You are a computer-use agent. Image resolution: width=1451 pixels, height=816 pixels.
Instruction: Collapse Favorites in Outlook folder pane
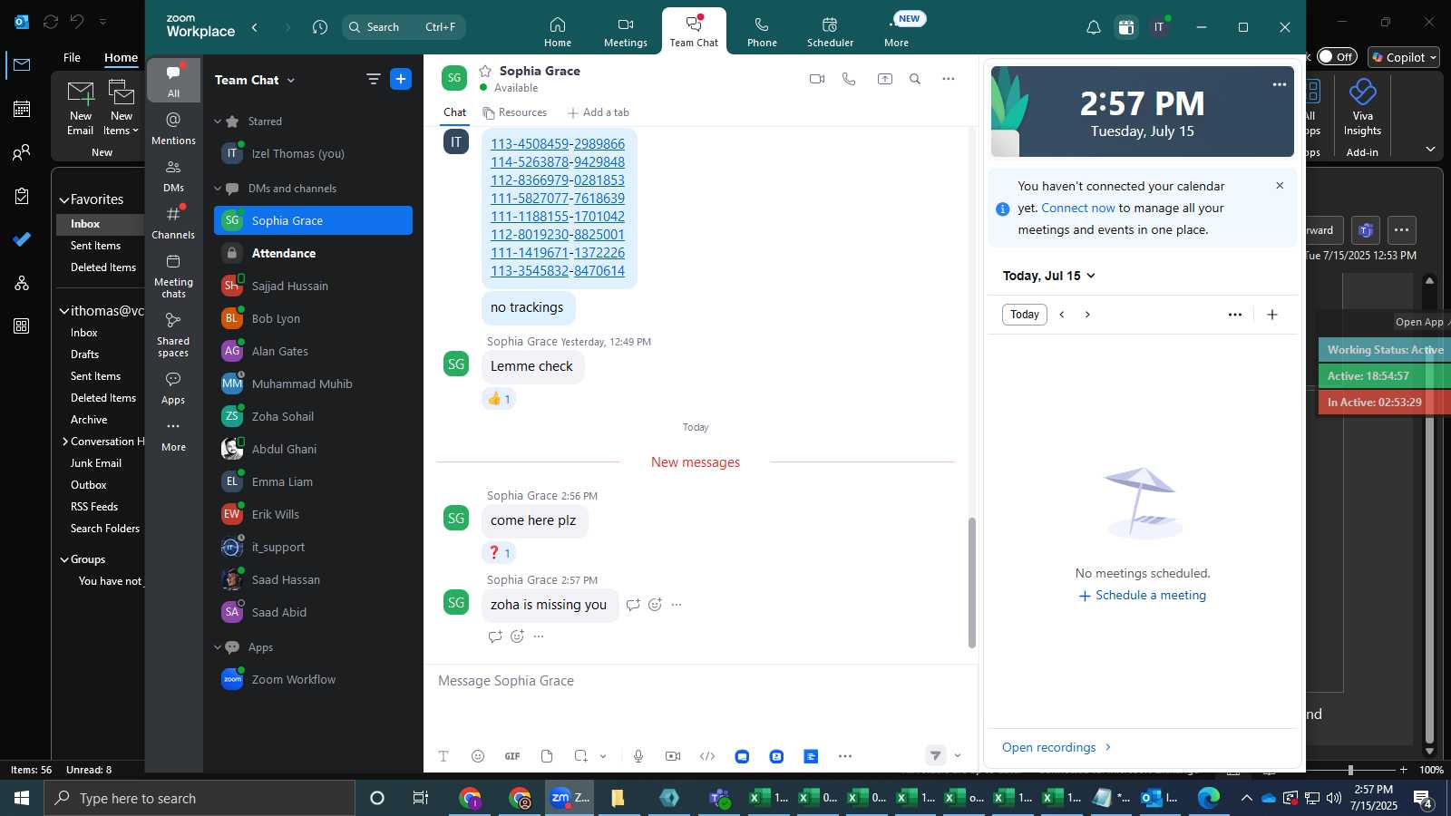click(x=64, y=200)
